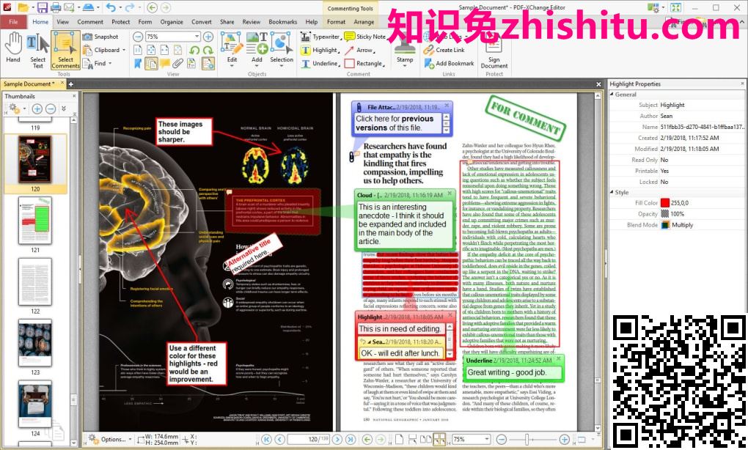Choose the Typewriter comment tool
This screenshot has width=748, height=450.
pyautogui.click(x=320, y=37)
